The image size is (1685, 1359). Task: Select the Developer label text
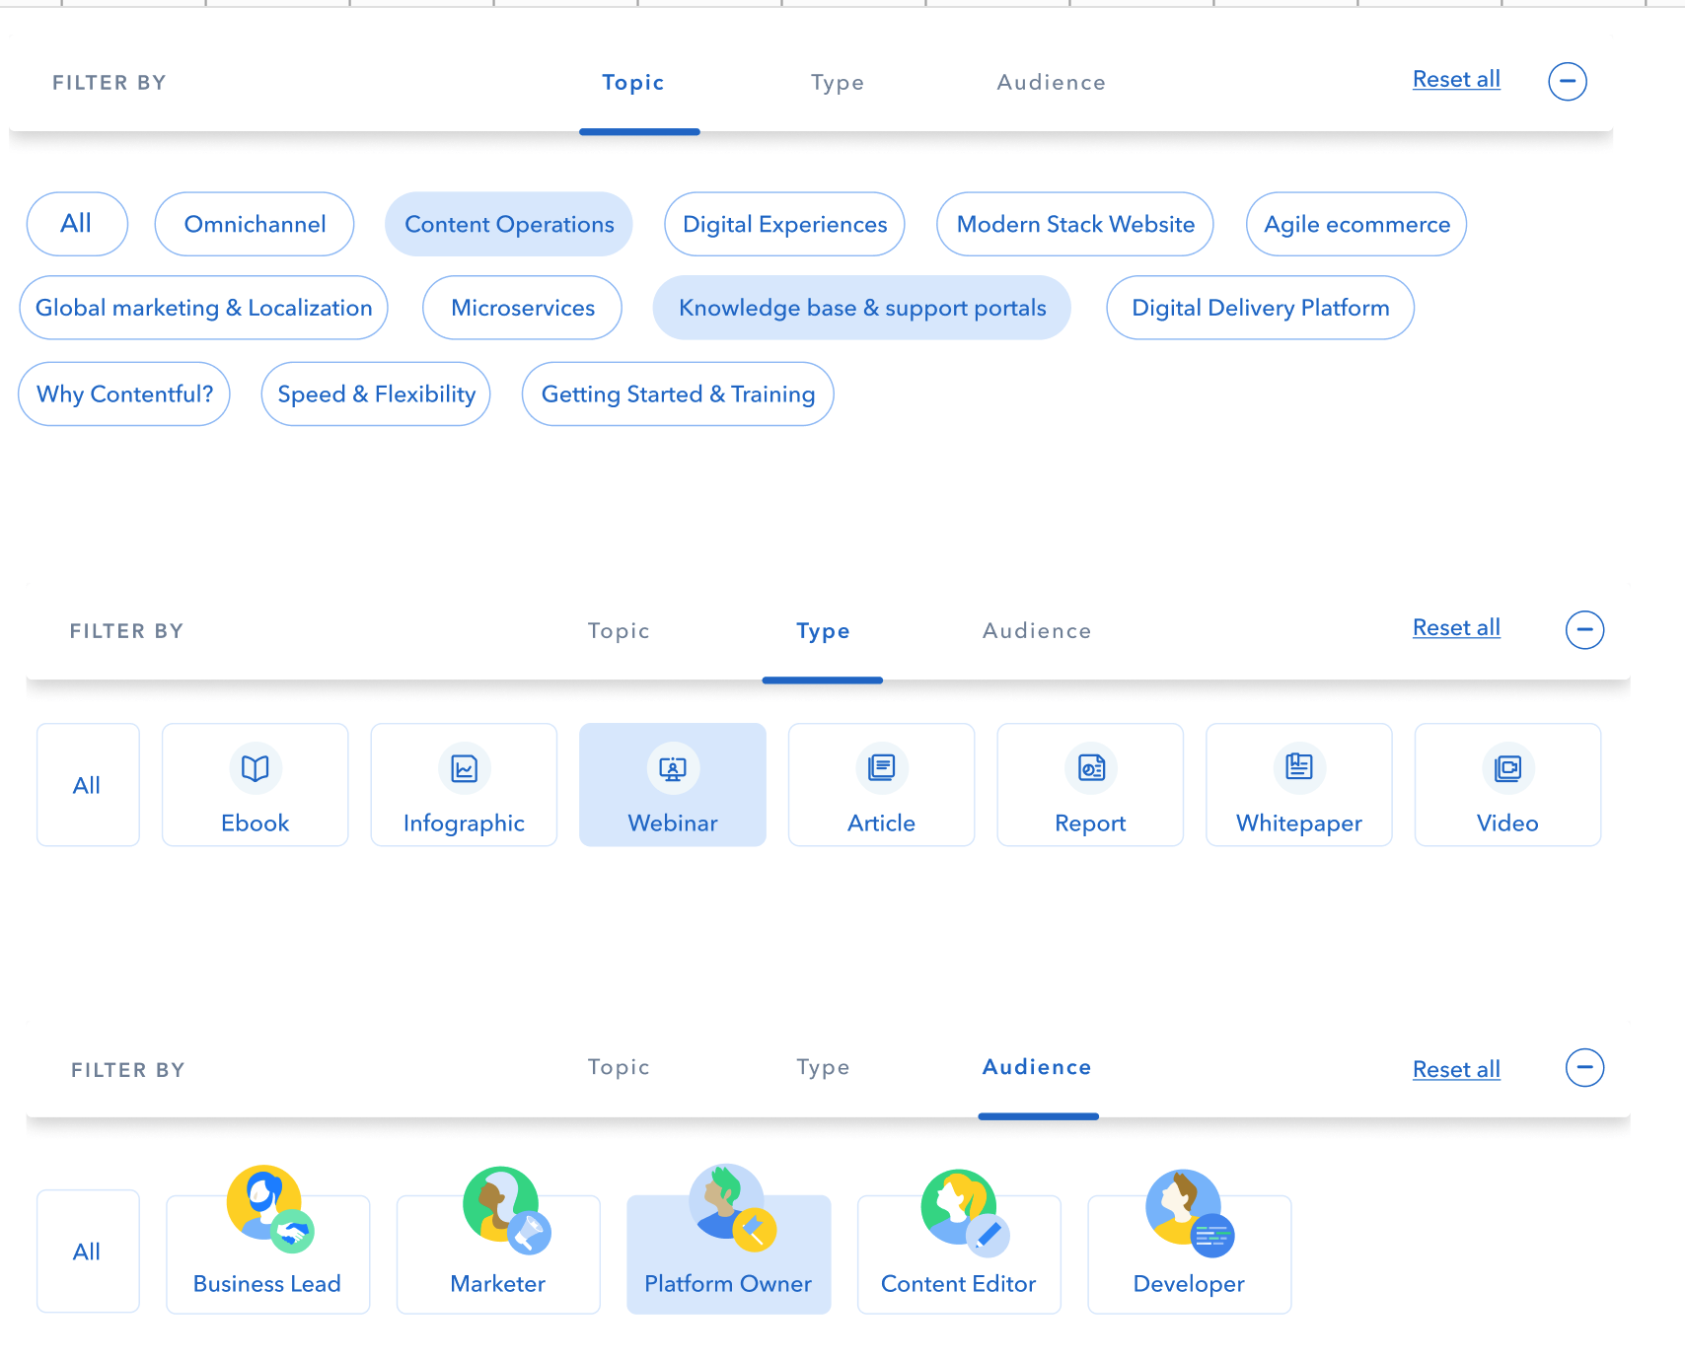(x=1189, y=1284)
